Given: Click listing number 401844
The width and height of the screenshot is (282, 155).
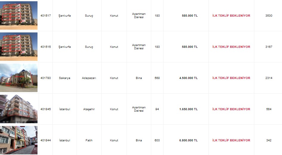Looking at the screenshot, I should coord(46,140).
